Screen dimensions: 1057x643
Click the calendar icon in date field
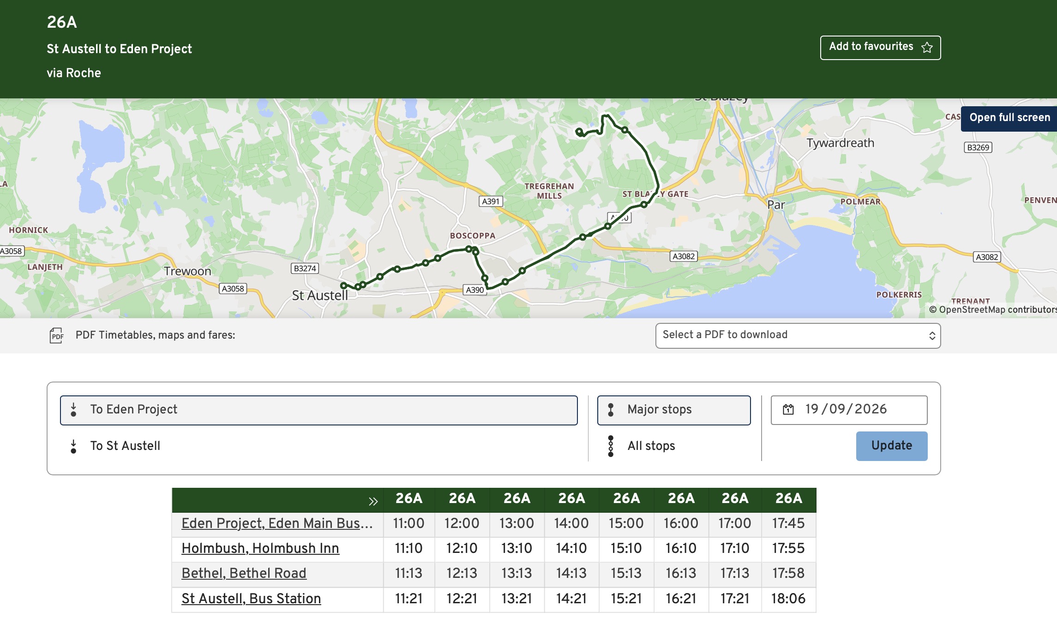[788, 410]
